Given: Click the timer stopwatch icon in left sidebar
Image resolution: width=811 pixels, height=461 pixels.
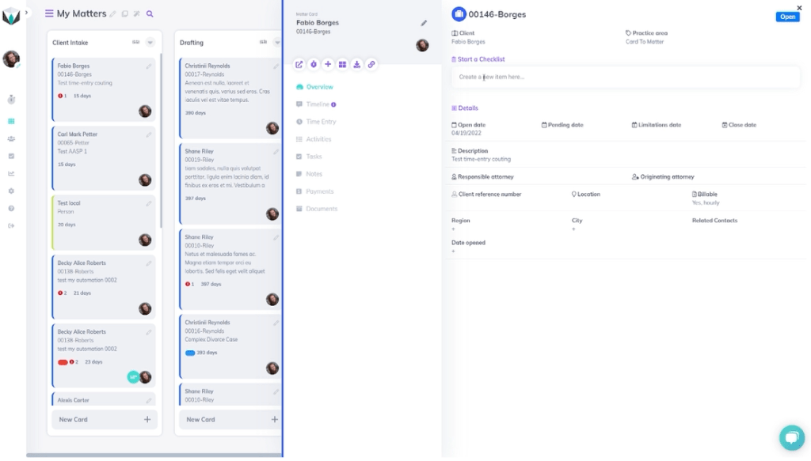Looking at the screenshot, I should click(x=11, y=100).
